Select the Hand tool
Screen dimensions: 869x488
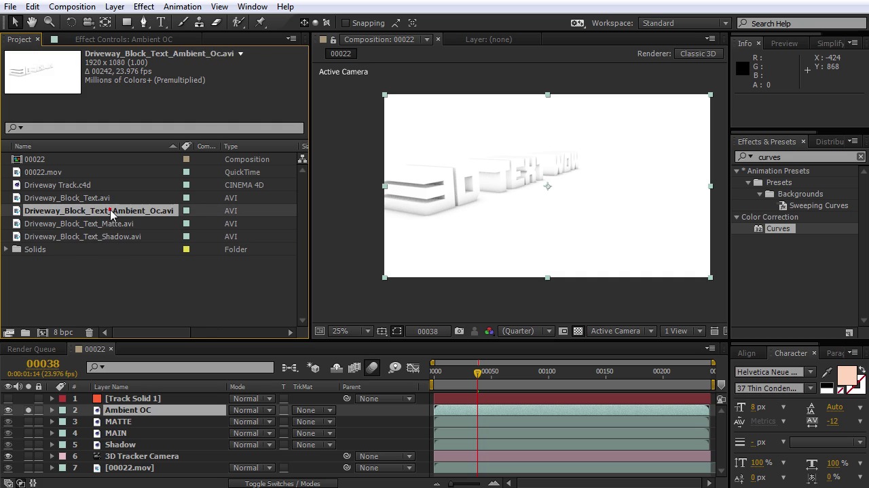click(x=32, y=22)
